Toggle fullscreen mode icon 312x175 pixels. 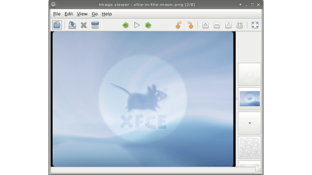point(255,25)
